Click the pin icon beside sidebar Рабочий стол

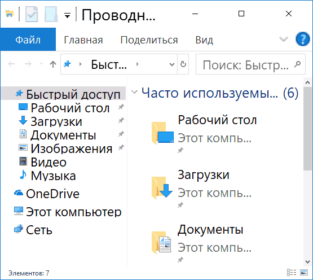(x=121, y=107)
